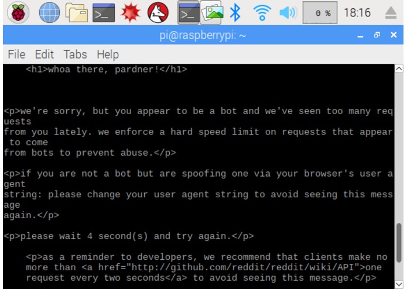Click the 18:16 clock
Image resolution: width=407 pixels, height=289 pixels.
(357, 12)
